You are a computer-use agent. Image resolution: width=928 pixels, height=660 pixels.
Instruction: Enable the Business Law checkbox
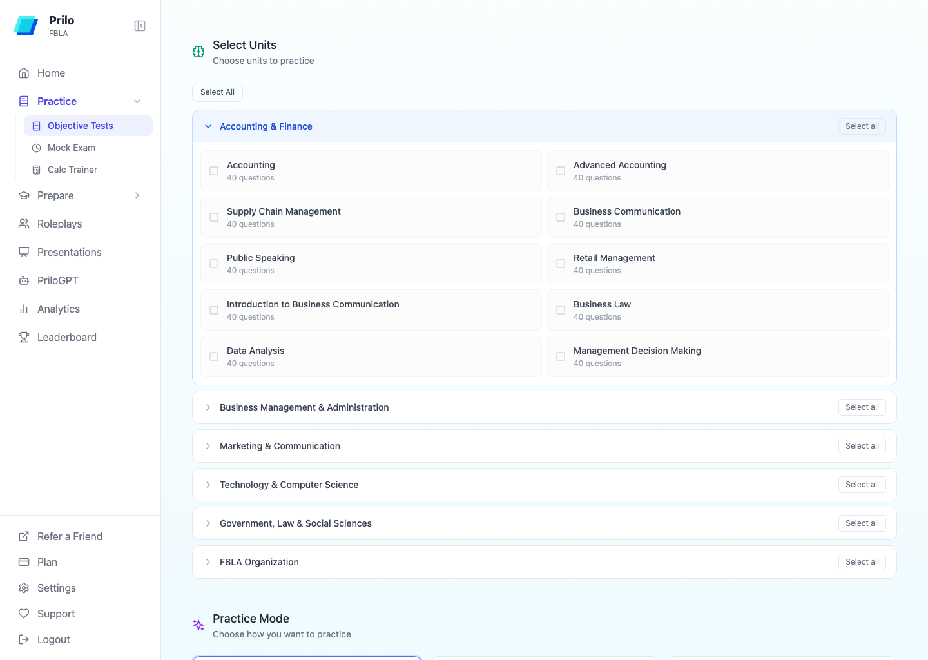[561, 310]
